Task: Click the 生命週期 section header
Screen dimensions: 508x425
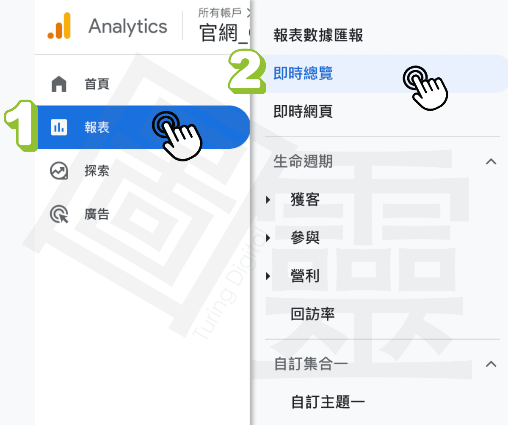Action: 303,161
